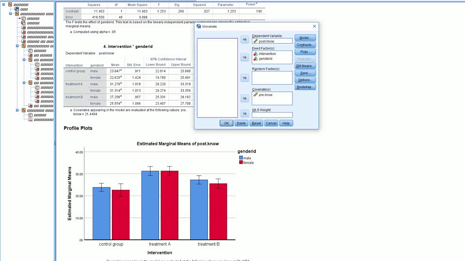Click the chart title 'Estimated Marginal Means of post.know'

[x=178, y=144]
